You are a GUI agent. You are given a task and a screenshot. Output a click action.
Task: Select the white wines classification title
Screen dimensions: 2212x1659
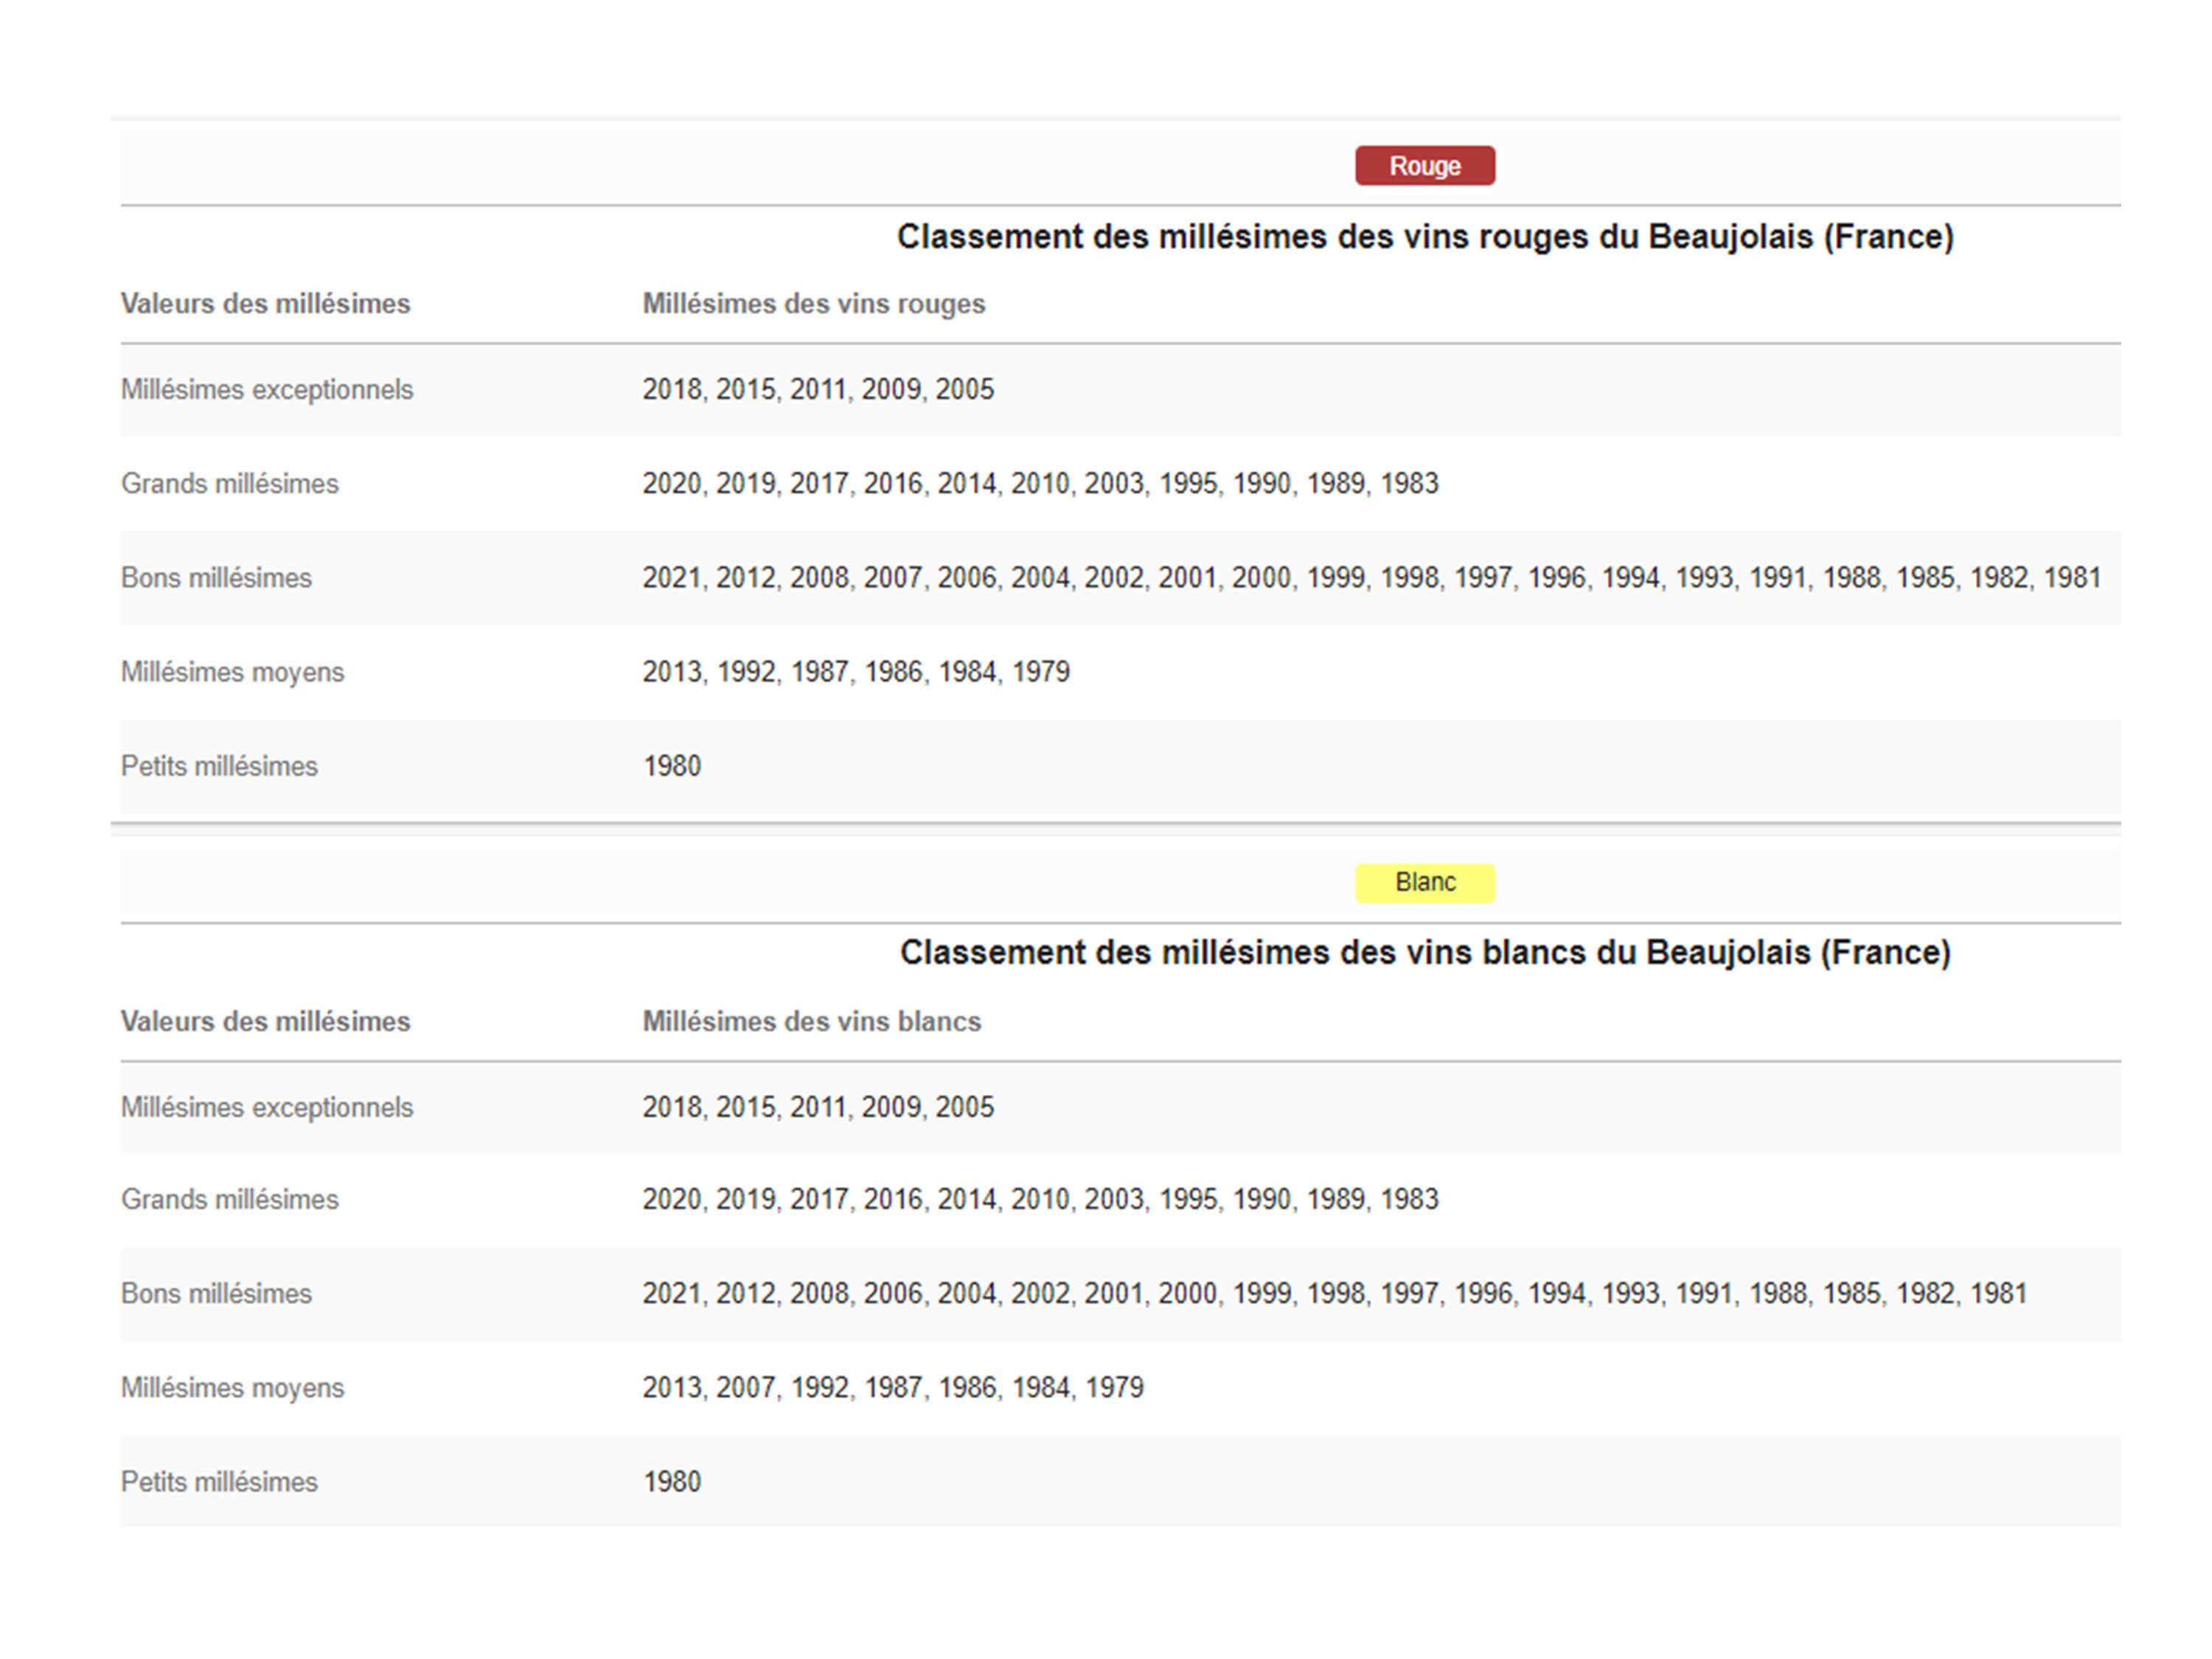(x=1425, y=953)
